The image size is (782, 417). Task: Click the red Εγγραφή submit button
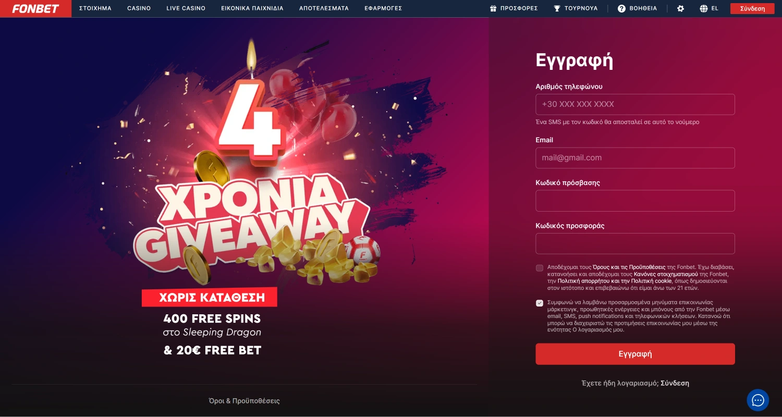point(635,354)
